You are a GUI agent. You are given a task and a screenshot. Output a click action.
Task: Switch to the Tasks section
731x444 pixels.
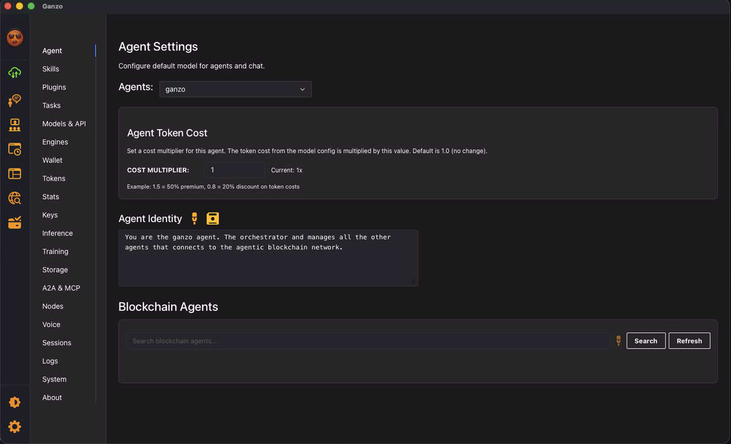(x=51, y=105)
